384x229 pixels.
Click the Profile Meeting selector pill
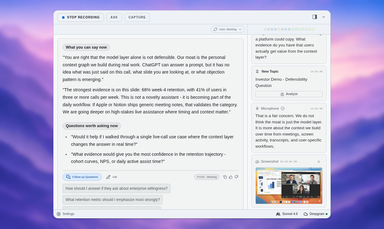(x=207, y=177)
